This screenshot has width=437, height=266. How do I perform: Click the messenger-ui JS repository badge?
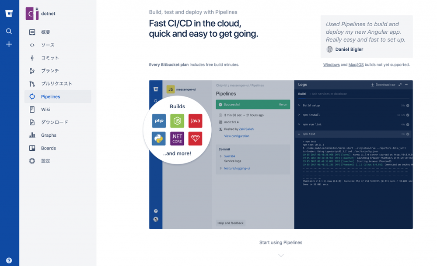click(x=171, y=89)
